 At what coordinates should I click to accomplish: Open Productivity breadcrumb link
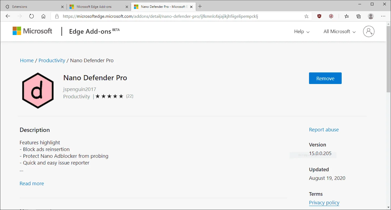click(x=52, y=60)
